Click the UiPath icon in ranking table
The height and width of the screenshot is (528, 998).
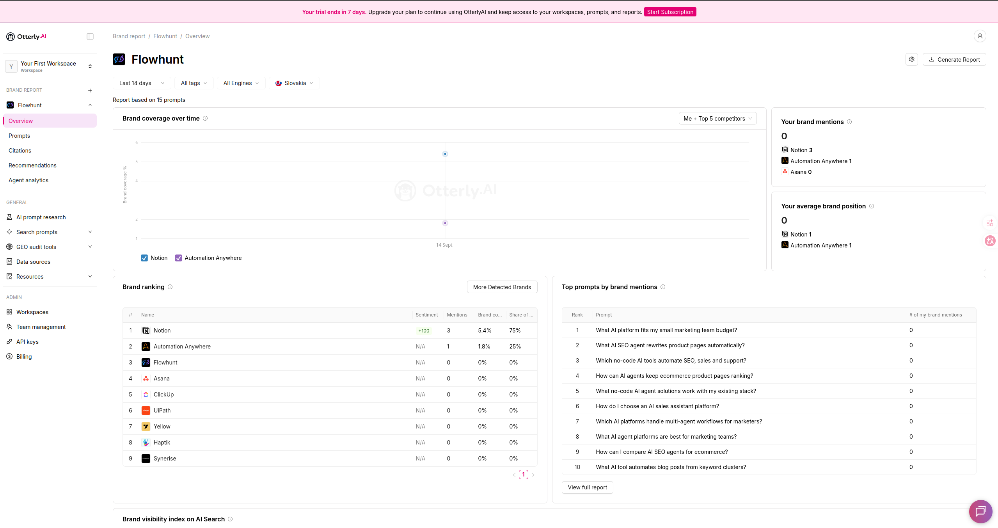pyautogui.click(x=146, y=411)
